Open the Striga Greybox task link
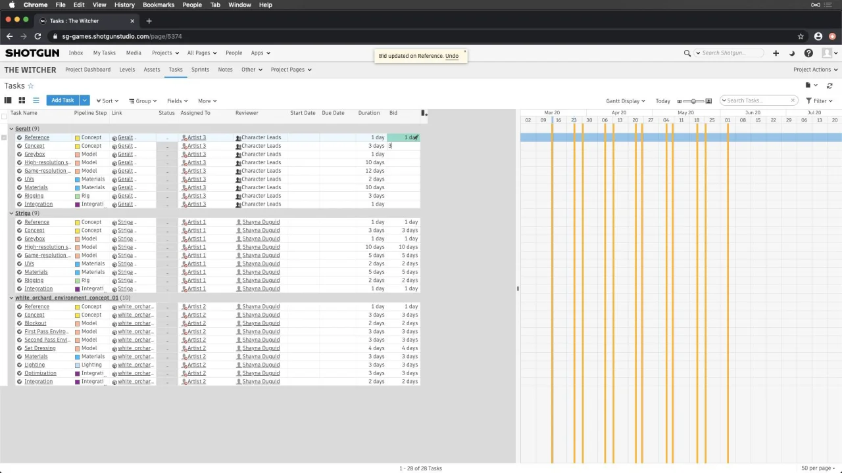 click(x=35, y=238)
